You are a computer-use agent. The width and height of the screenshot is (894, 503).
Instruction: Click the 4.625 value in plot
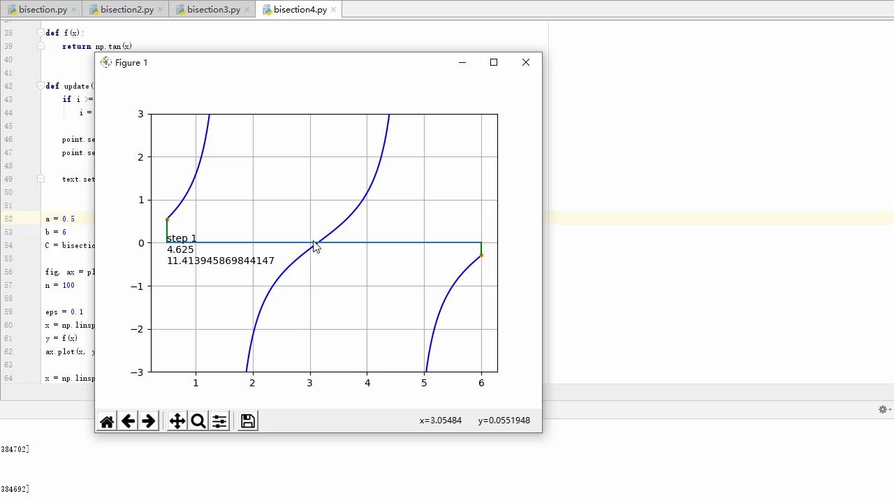tap(180, 249)
